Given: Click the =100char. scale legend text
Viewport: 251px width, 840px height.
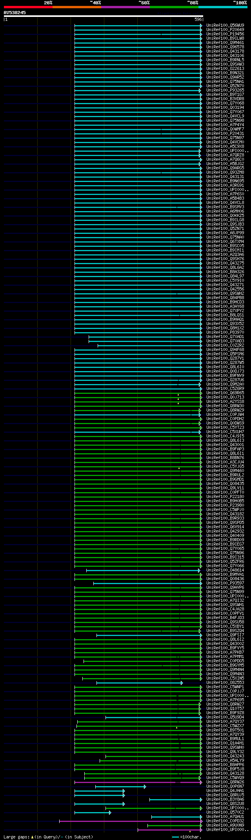Looking at the screenshot, I should (x=191, y=836).
